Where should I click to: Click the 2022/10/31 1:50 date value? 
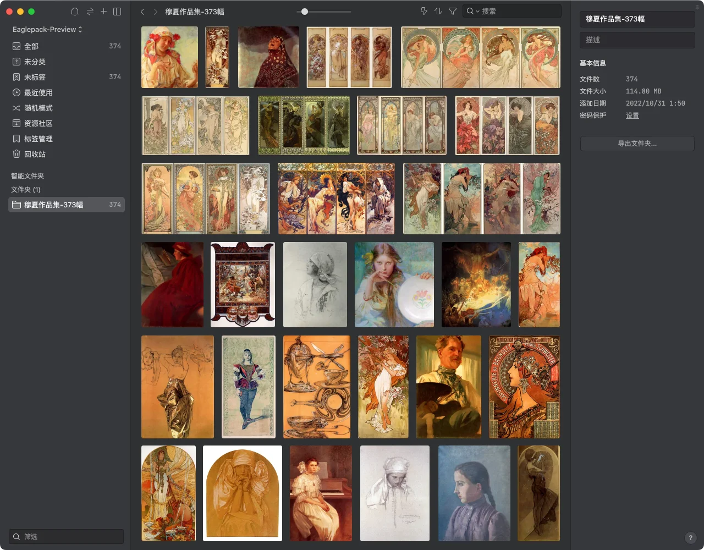656,103
